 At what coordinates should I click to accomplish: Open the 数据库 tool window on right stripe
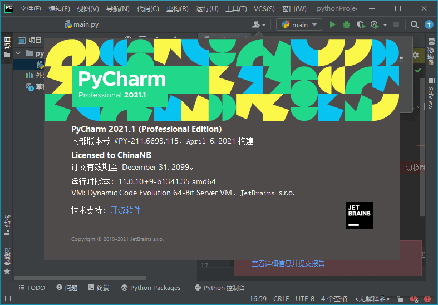(x=431, y=52)
